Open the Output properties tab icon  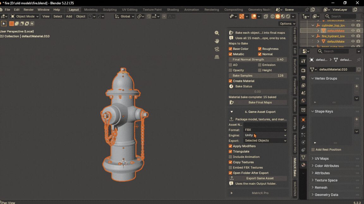(303, 78)
